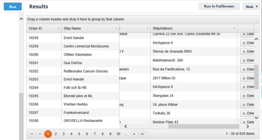Switch to page 3 in the pager
Image resolution: width=262 pixels, height=140 pixels.
pyautogui.click(x=63, y=134)
